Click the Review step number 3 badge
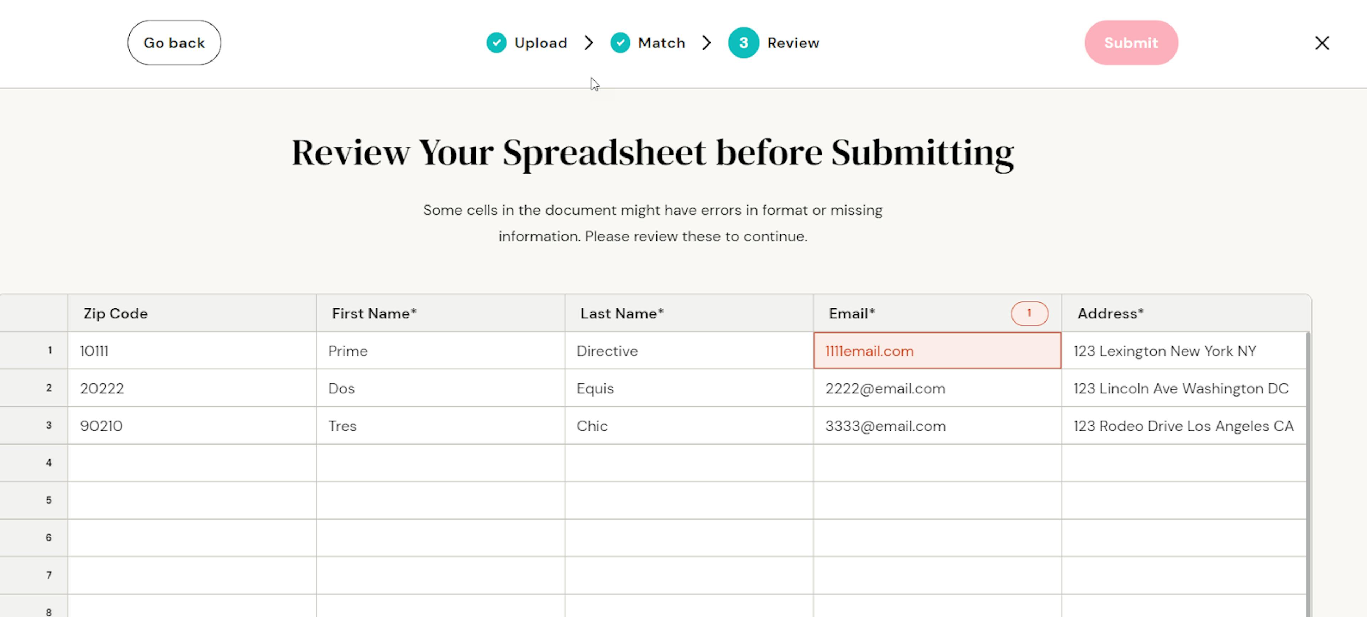Image resolution: width=1367 pixels, height=617 pixels. click(x=743, y=43)
